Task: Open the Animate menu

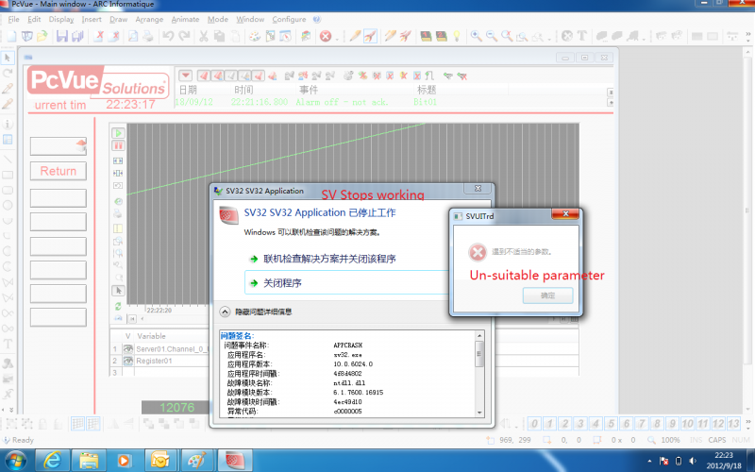Action: (185, 19)
